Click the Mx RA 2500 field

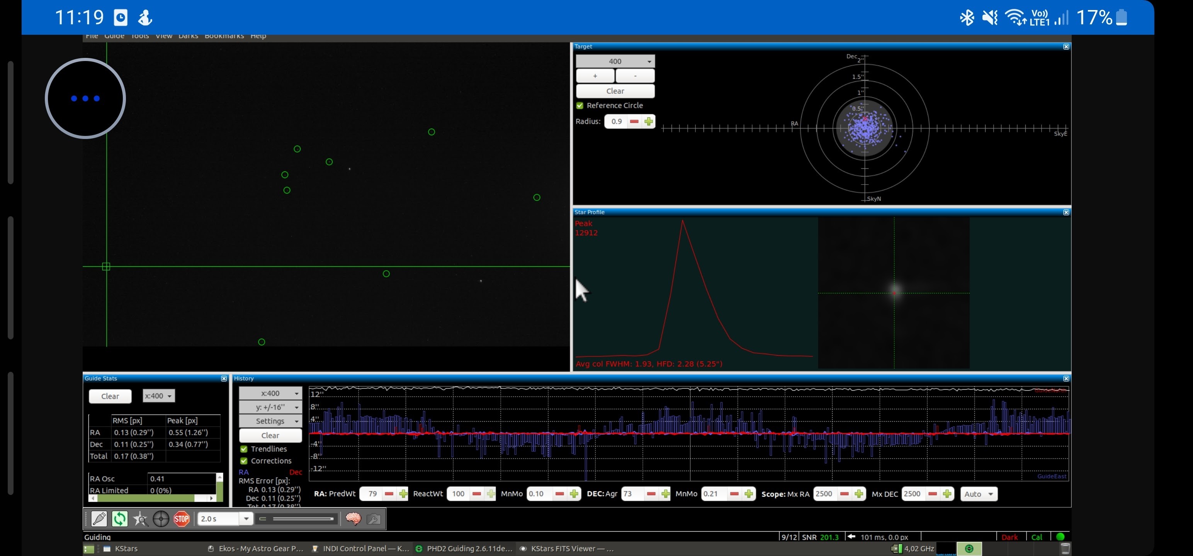click(825, 494)
